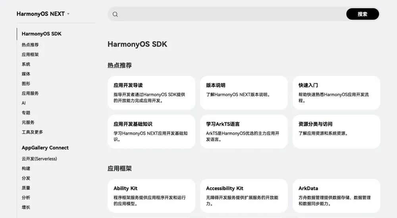Viewport: 397px width, 218px height.
Task: Open the 学习ArkTS语言 card
Action: click(244, 131)
